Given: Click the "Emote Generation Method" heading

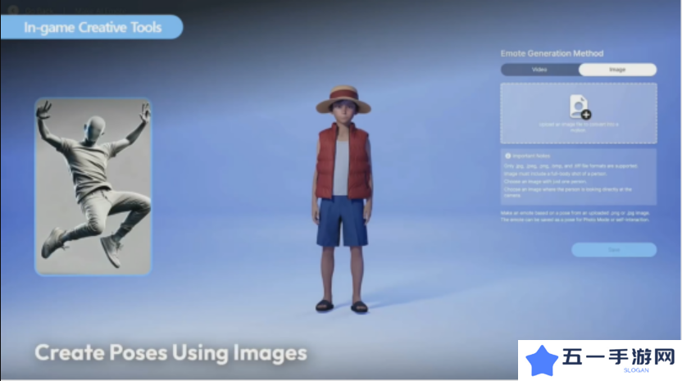Looking at the screenshot, I should 552,53.
